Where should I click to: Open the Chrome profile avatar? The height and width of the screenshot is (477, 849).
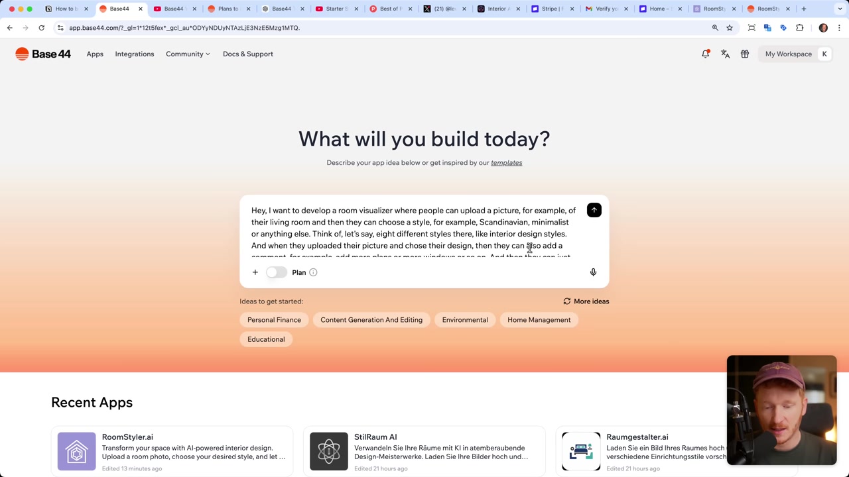[x=823, y=28]
